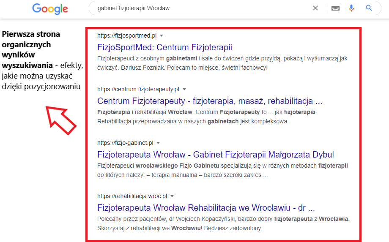Start voice search with microphone icon
Viewport: 389px width, 242px height.
tap(351, 8)
